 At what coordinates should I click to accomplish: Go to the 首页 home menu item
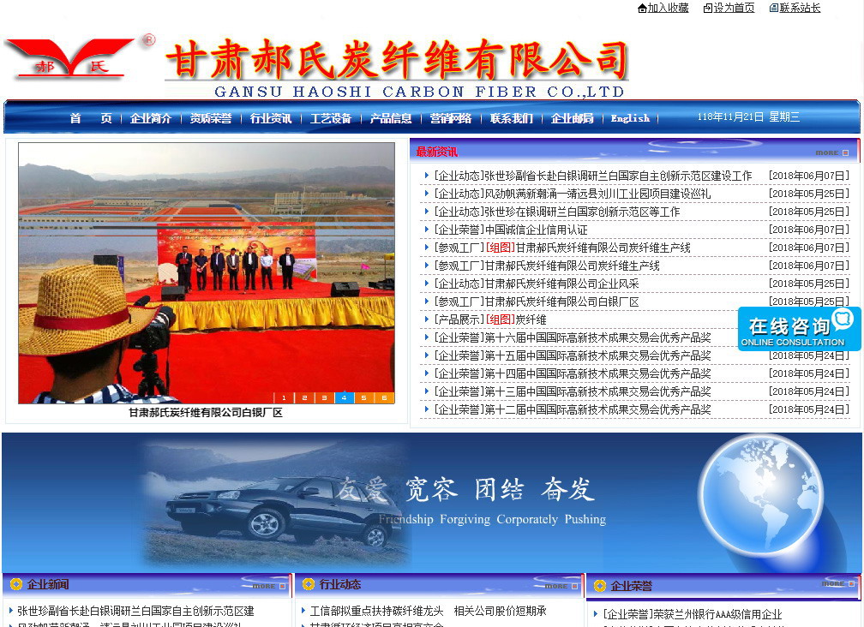[91, 118]
